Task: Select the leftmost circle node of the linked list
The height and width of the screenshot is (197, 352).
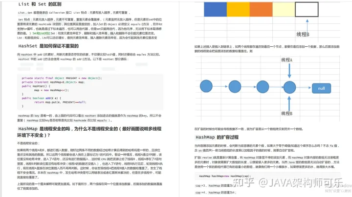Action: [206, 86]
